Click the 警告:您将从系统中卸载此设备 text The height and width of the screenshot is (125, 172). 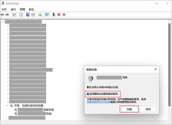103,87
